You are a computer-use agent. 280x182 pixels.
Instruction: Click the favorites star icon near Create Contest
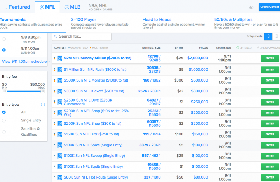pos(251,7)
